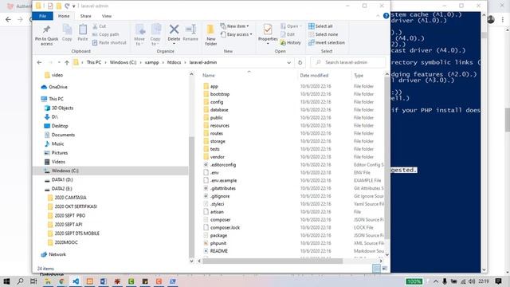Click Invert selection in ribbon
Screen dimensions: 510x287
point(327,42)
